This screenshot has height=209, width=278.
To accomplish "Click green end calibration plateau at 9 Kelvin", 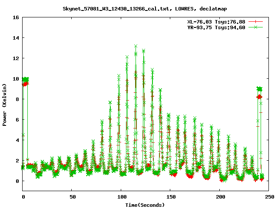I will click(259, 89).
